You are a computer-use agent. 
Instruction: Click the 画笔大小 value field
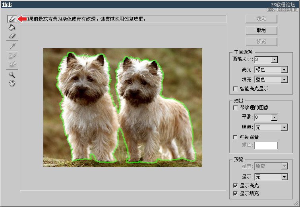pyautogui.click(x=263, y=60)
